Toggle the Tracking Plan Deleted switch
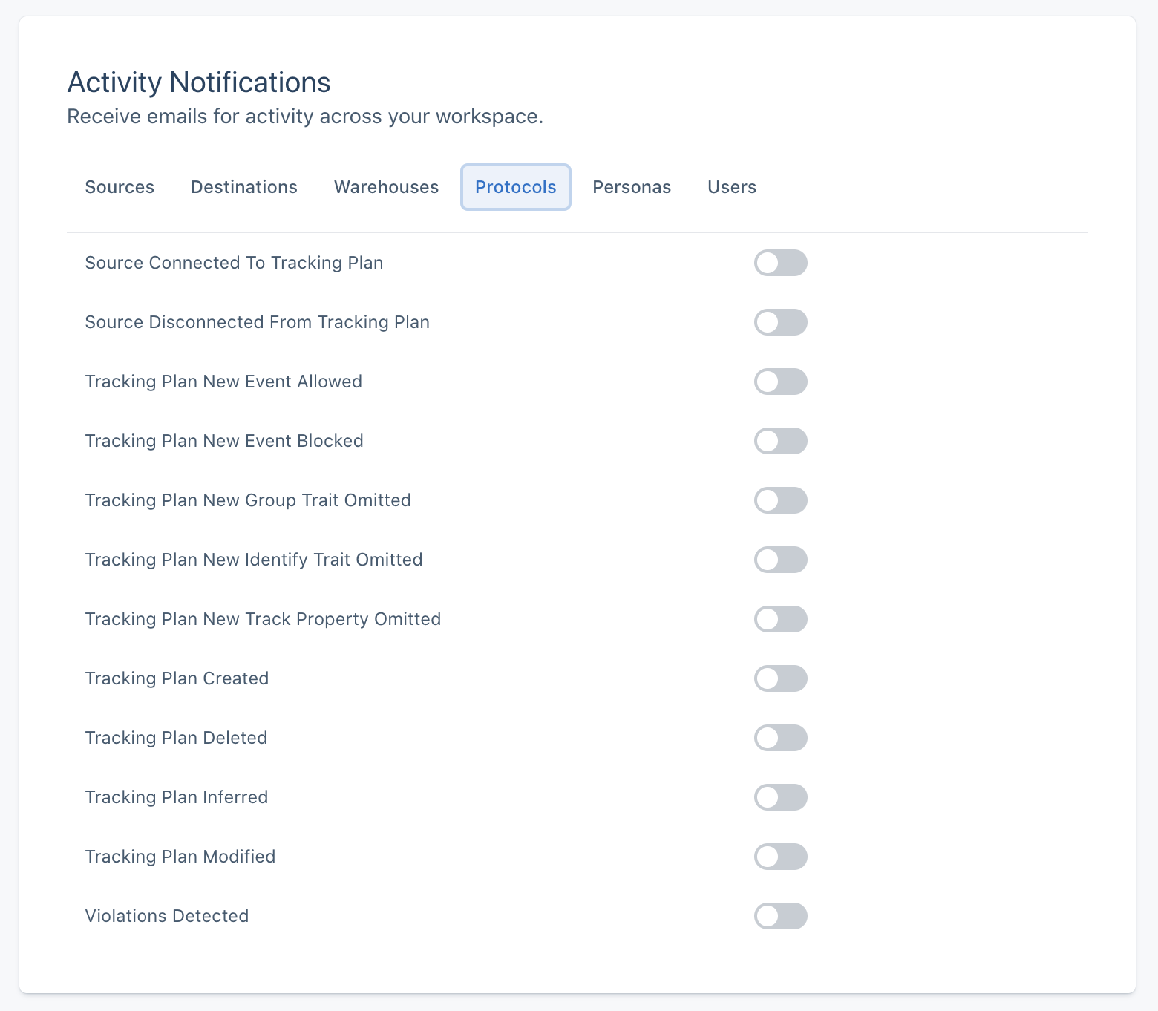Viewport: 1158px width, 1011px height. (x=780, y=738)
